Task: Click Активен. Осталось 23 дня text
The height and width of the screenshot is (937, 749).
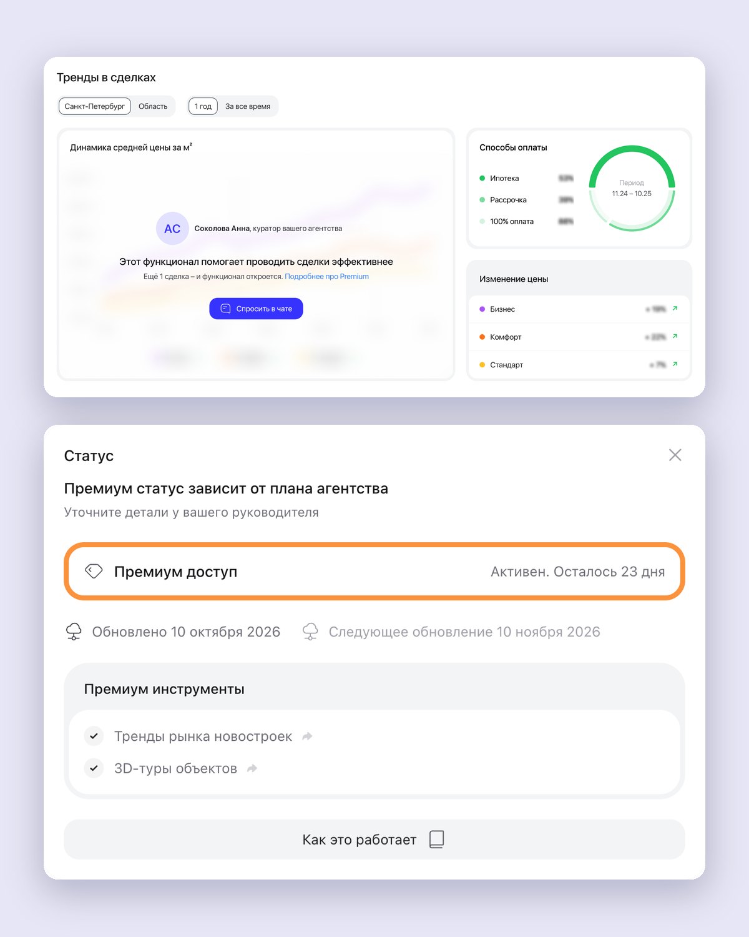Action: tap(577, 572)
